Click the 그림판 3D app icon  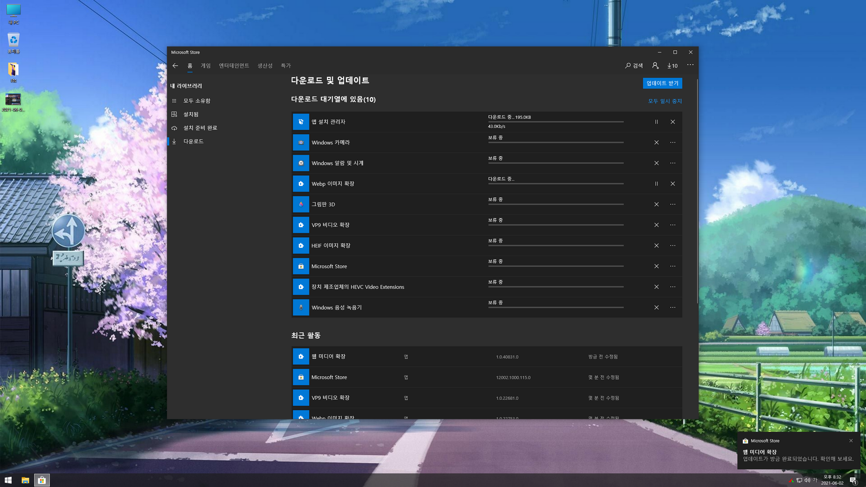301,204
